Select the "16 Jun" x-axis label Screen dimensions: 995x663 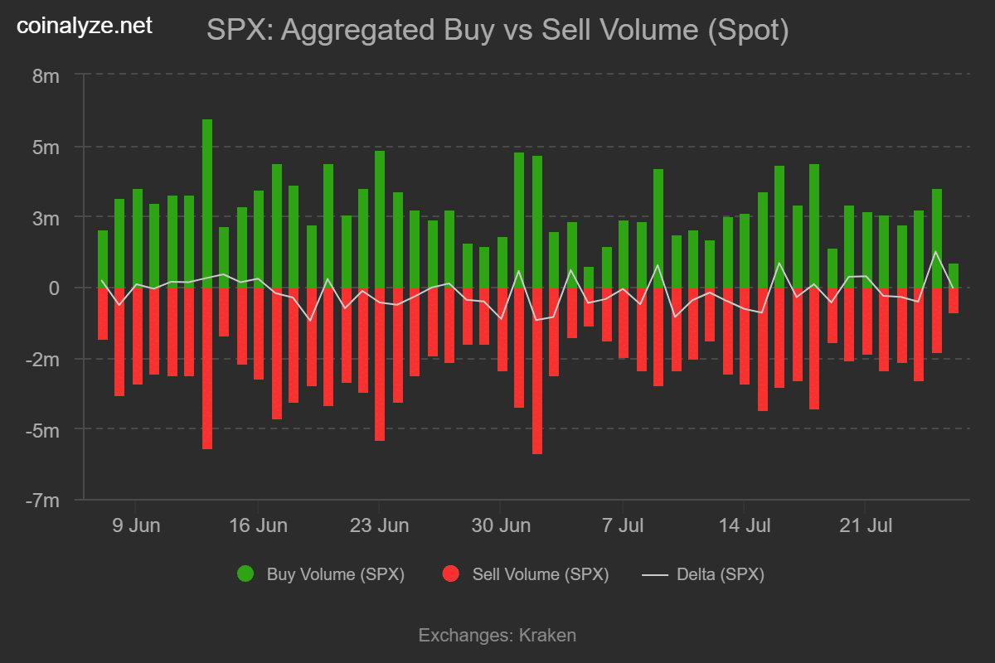click(257, 525)
